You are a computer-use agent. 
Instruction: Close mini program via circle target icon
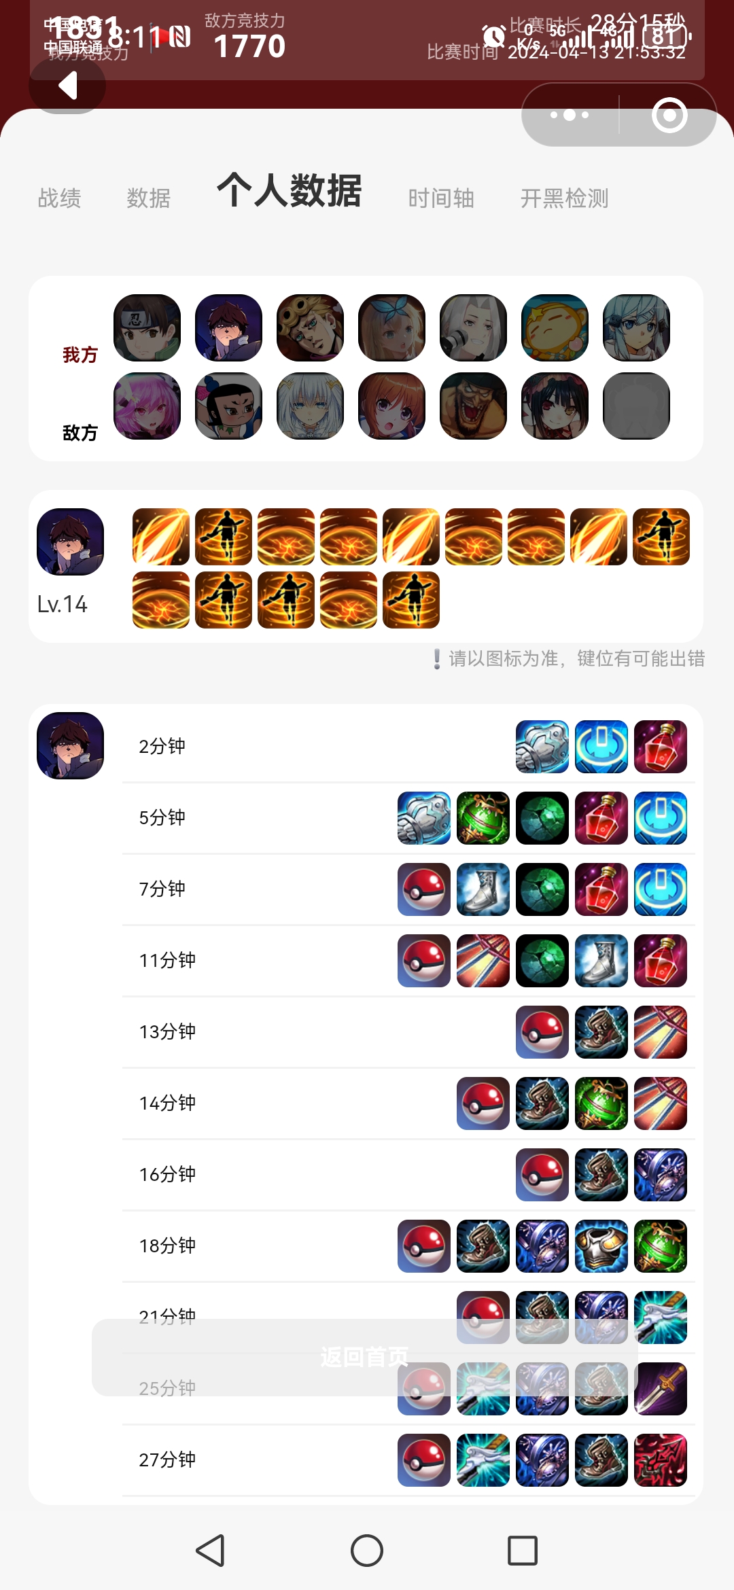pos(669,115)
